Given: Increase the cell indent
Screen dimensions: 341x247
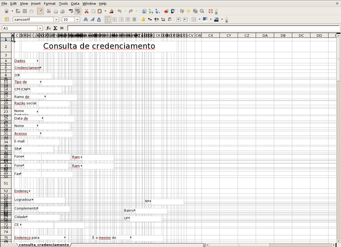Looking at the screenshot, I should [x=185, y=19].
